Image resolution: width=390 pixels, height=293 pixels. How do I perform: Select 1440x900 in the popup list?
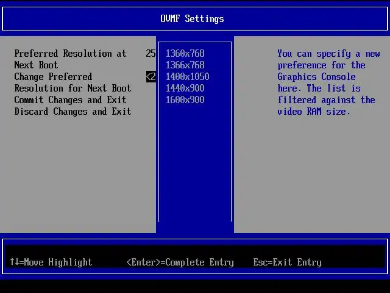(185, 88)
